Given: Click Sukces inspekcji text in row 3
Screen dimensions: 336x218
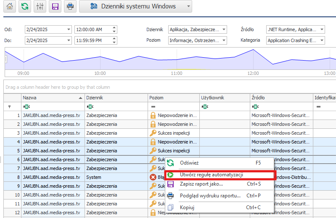Looking at the screenshot, I should tap(174, 133).
